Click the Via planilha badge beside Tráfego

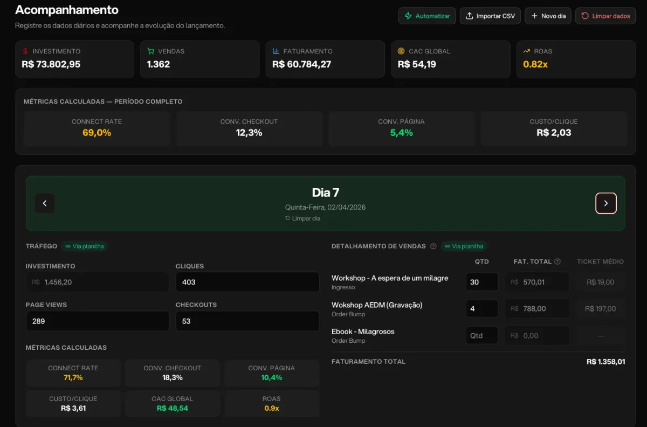pos(84,246)
